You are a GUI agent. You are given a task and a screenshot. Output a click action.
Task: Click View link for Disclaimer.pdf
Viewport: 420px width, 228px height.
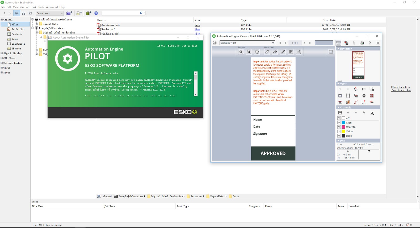pos(197,25)
